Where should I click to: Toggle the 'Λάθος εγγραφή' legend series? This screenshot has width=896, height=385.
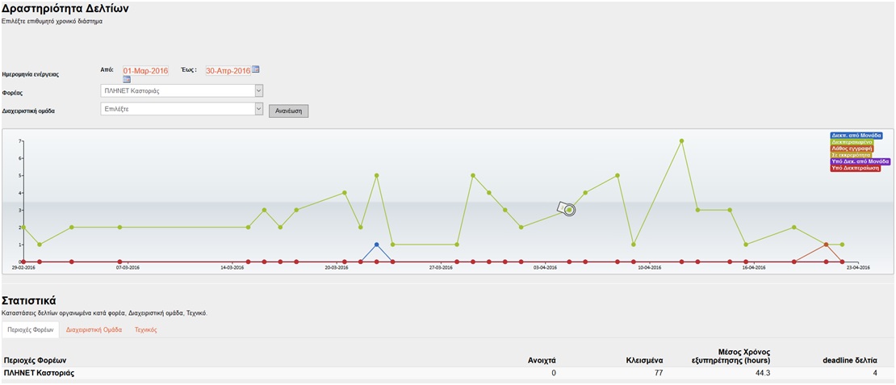click(x=852, y=149)
